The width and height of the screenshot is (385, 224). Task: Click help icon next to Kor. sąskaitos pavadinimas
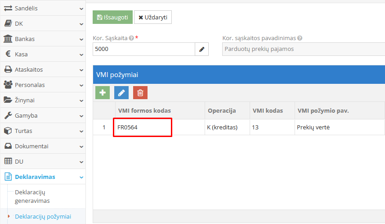pyautogui.click(x=300, y=38)
